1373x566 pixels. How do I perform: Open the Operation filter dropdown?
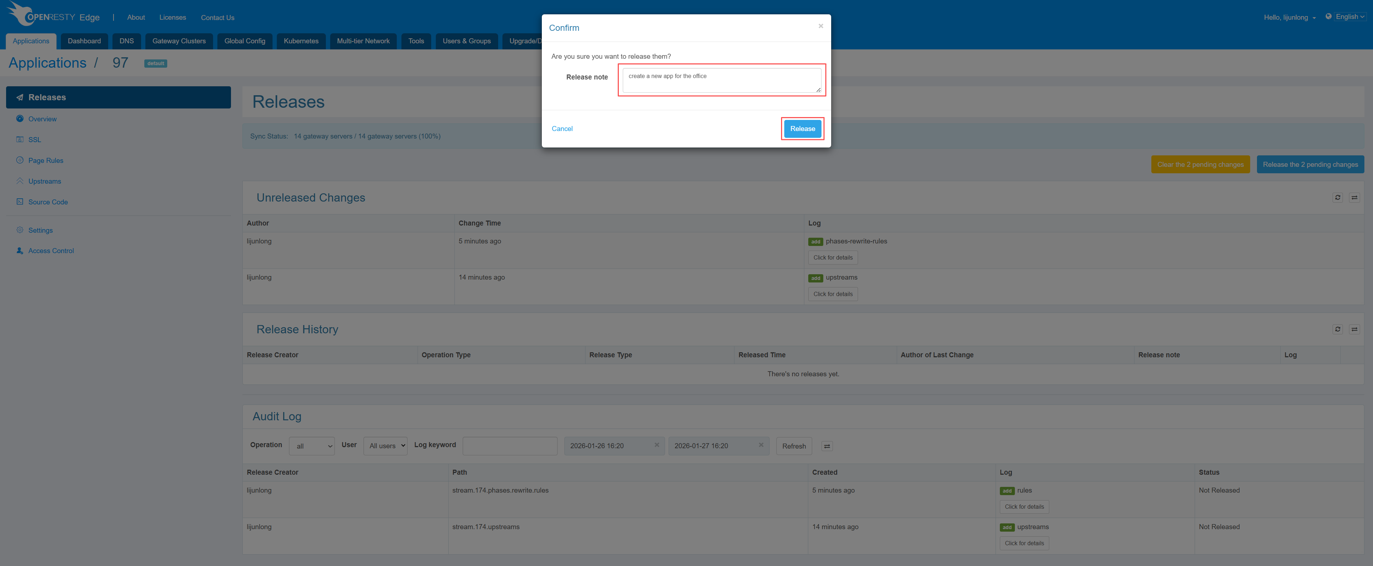coord(312,446)
